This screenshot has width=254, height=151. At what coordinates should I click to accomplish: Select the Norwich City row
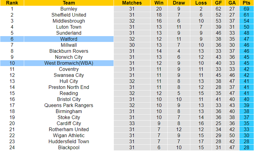click(x=69, y=57)
